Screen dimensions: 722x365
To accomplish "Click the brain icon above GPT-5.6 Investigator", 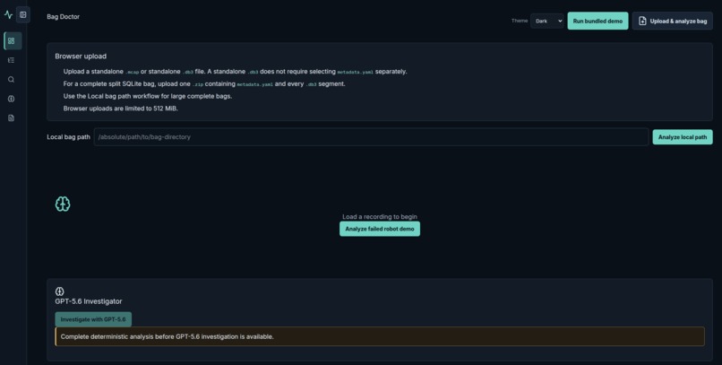I will coord(59,291).
